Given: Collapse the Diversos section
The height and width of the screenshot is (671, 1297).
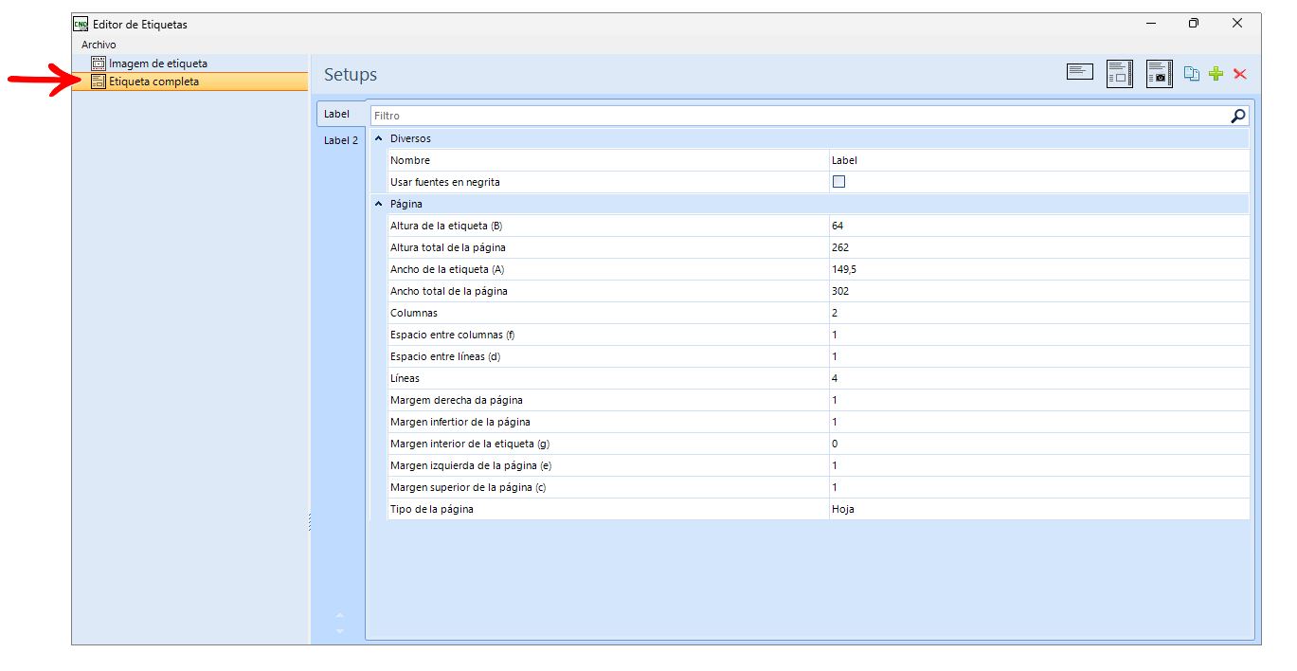Looking at the screenshot, I should point(379,138).
